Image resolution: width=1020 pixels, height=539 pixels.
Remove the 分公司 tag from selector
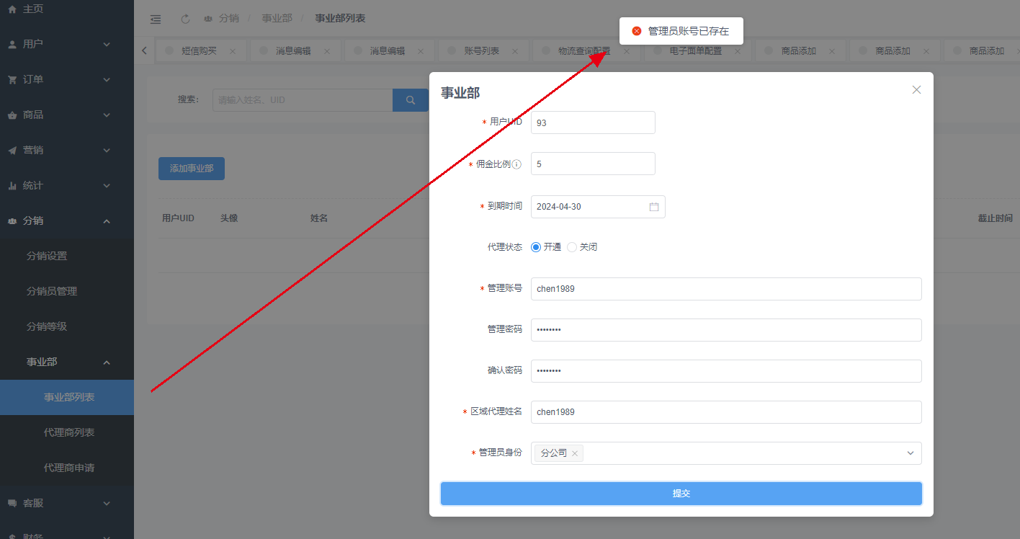pos(575,454)
